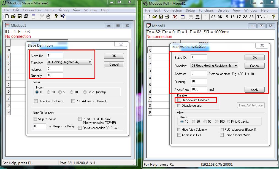Select the 20 rows option in Slave Definition

coord(48,92)
